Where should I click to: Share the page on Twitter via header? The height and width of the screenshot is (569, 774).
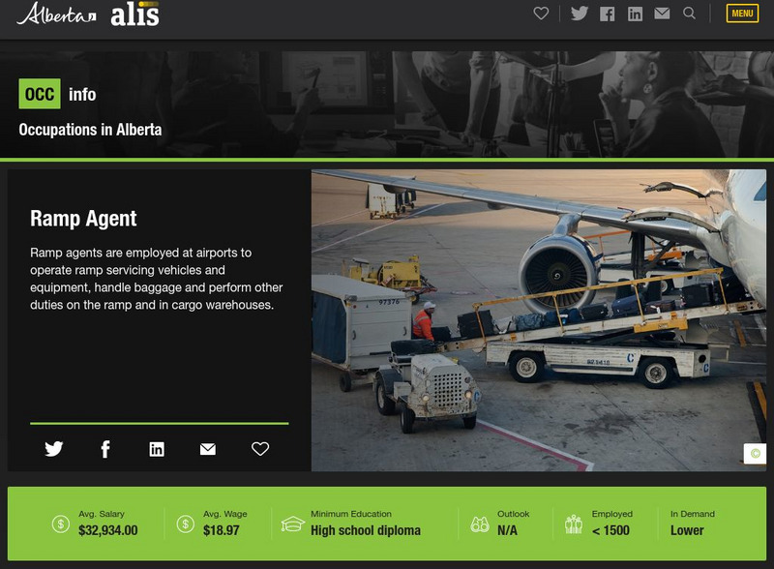coord(580,14)
